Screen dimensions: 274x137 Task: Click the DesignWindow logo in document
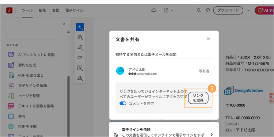tap(244, 91)
